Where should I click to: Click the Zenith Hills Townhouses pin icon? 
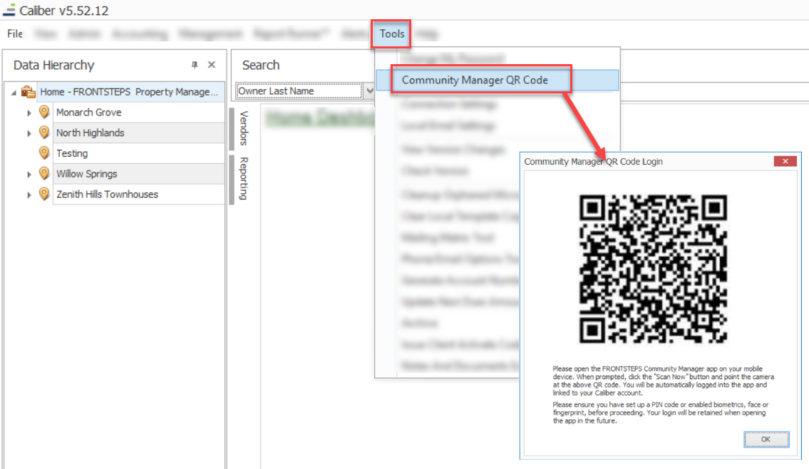point(43,194)
